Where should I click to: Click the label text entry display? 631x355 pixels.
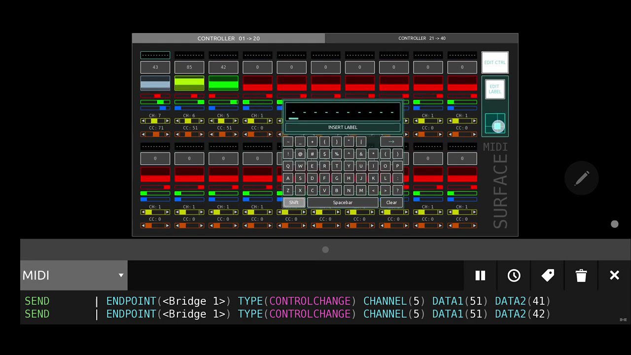tap(343, 112)
